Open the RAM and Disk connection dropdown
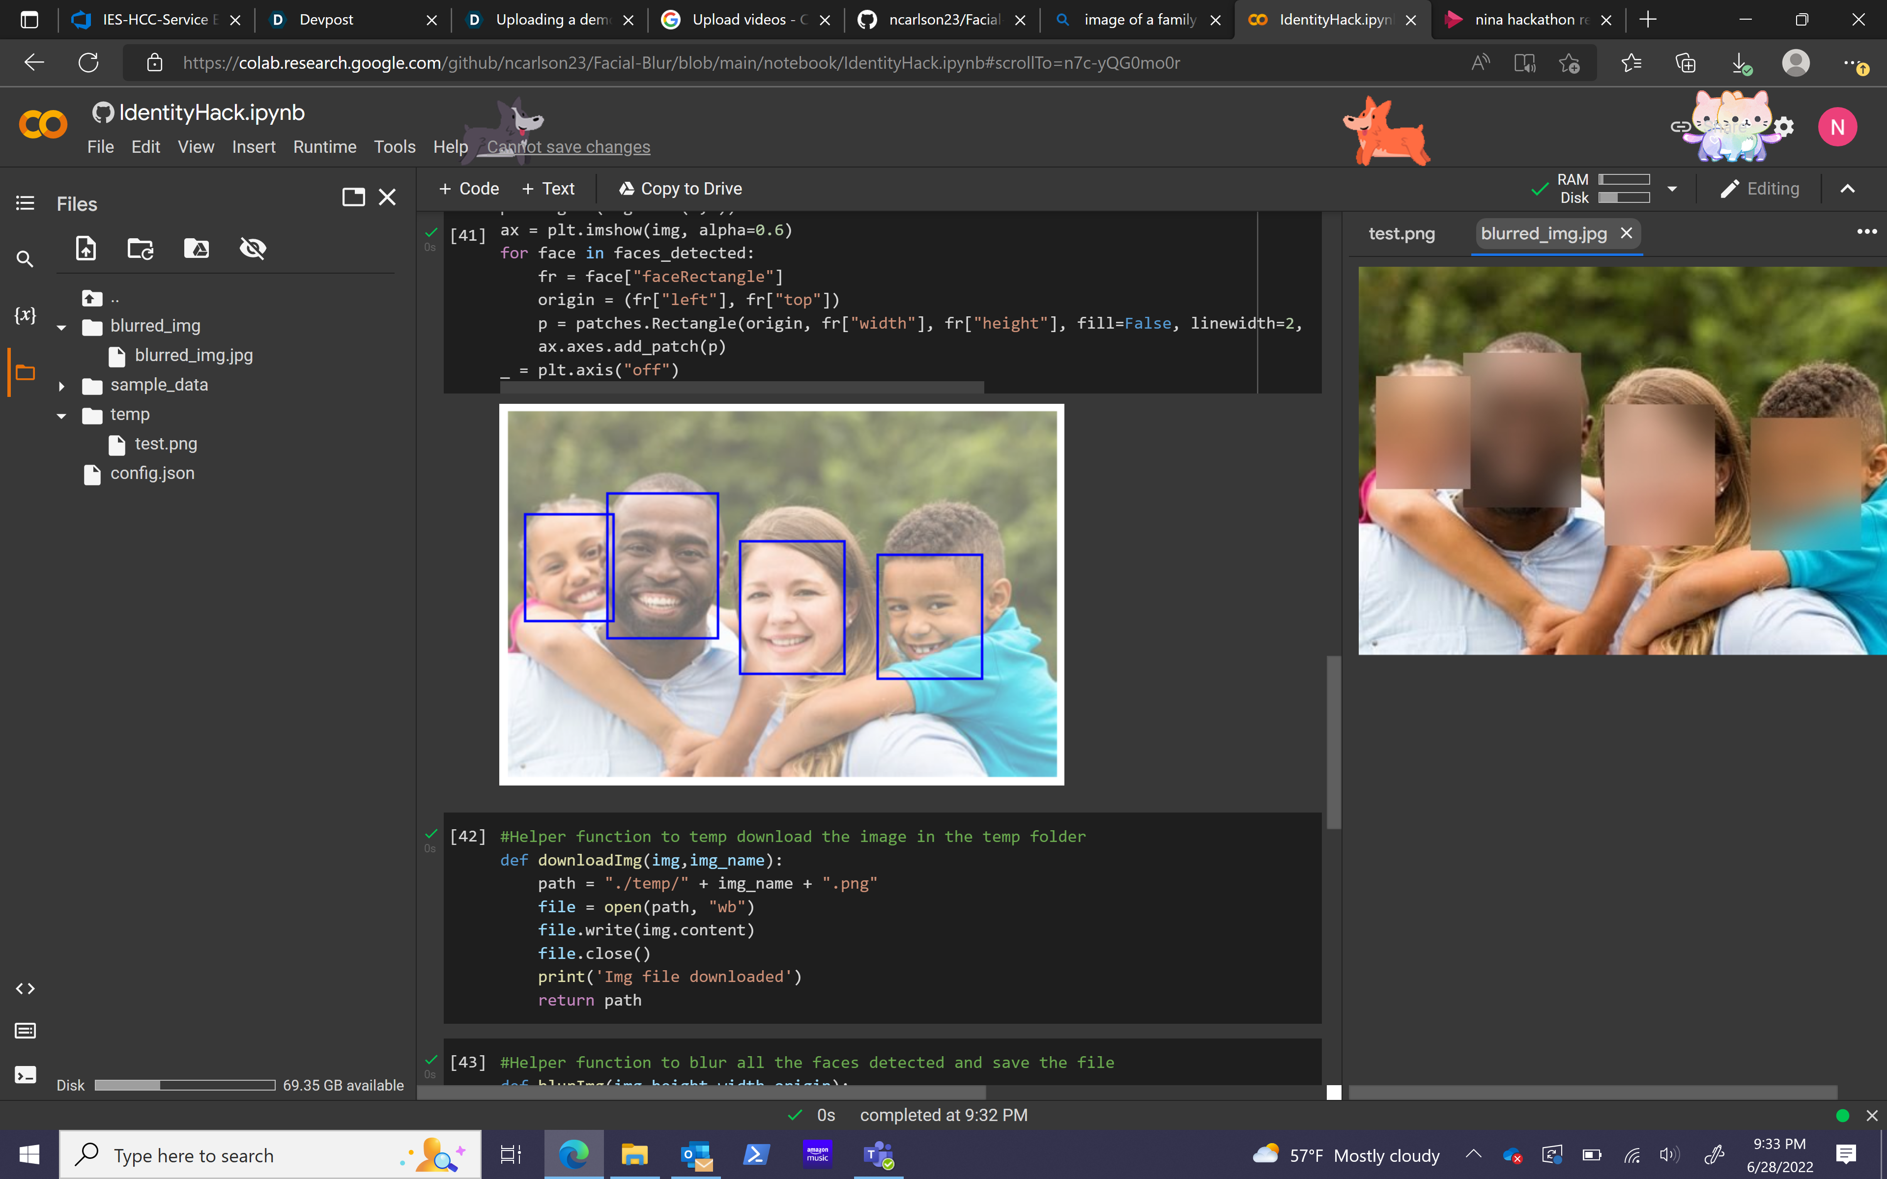The height and width of the screenshot is (1179, 1887). tap(1672, 189)
